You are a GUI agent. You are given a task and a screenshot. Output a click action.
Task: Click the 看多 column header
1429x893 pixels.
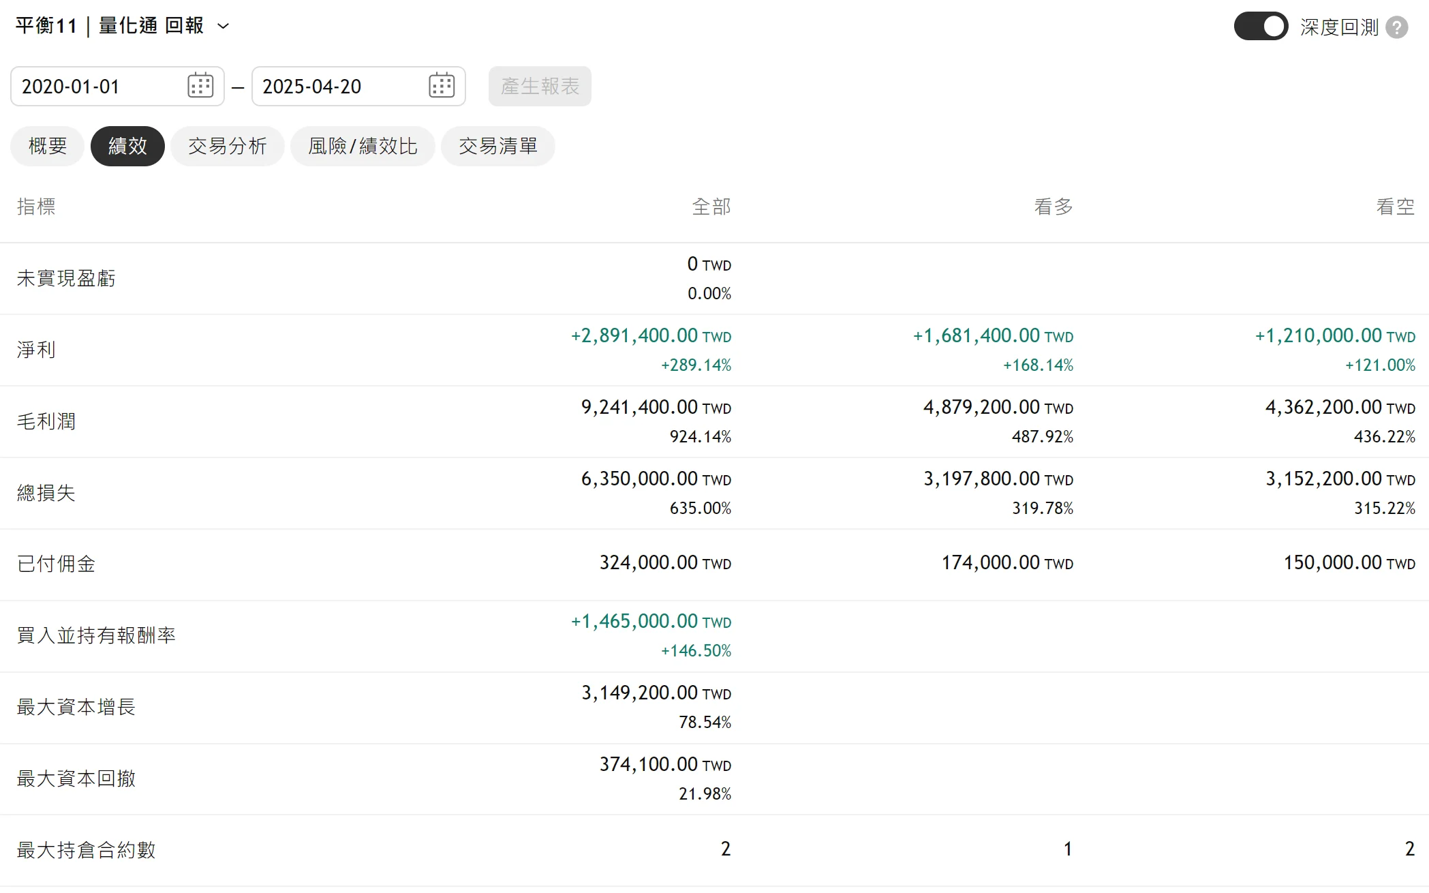1054,207
